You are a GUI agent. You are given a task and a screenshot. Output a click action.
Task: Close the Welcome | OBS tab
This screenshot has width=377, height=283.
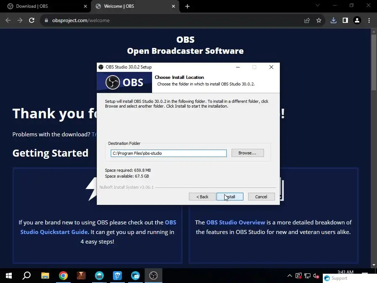coord(173,6)
